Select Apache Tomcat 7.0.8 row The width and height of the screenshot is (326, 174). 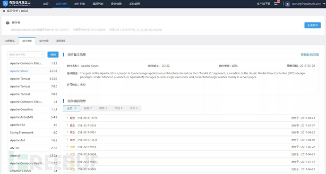[x=34, y=94]
